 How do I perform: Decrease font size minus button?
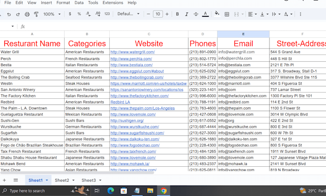click(148, 14)
